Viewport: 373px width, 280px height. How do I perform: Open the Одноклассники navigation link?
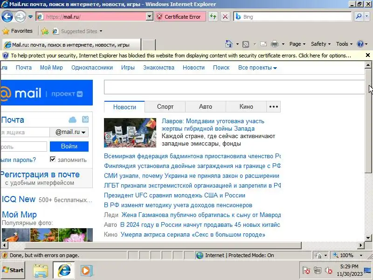point(92,68)
